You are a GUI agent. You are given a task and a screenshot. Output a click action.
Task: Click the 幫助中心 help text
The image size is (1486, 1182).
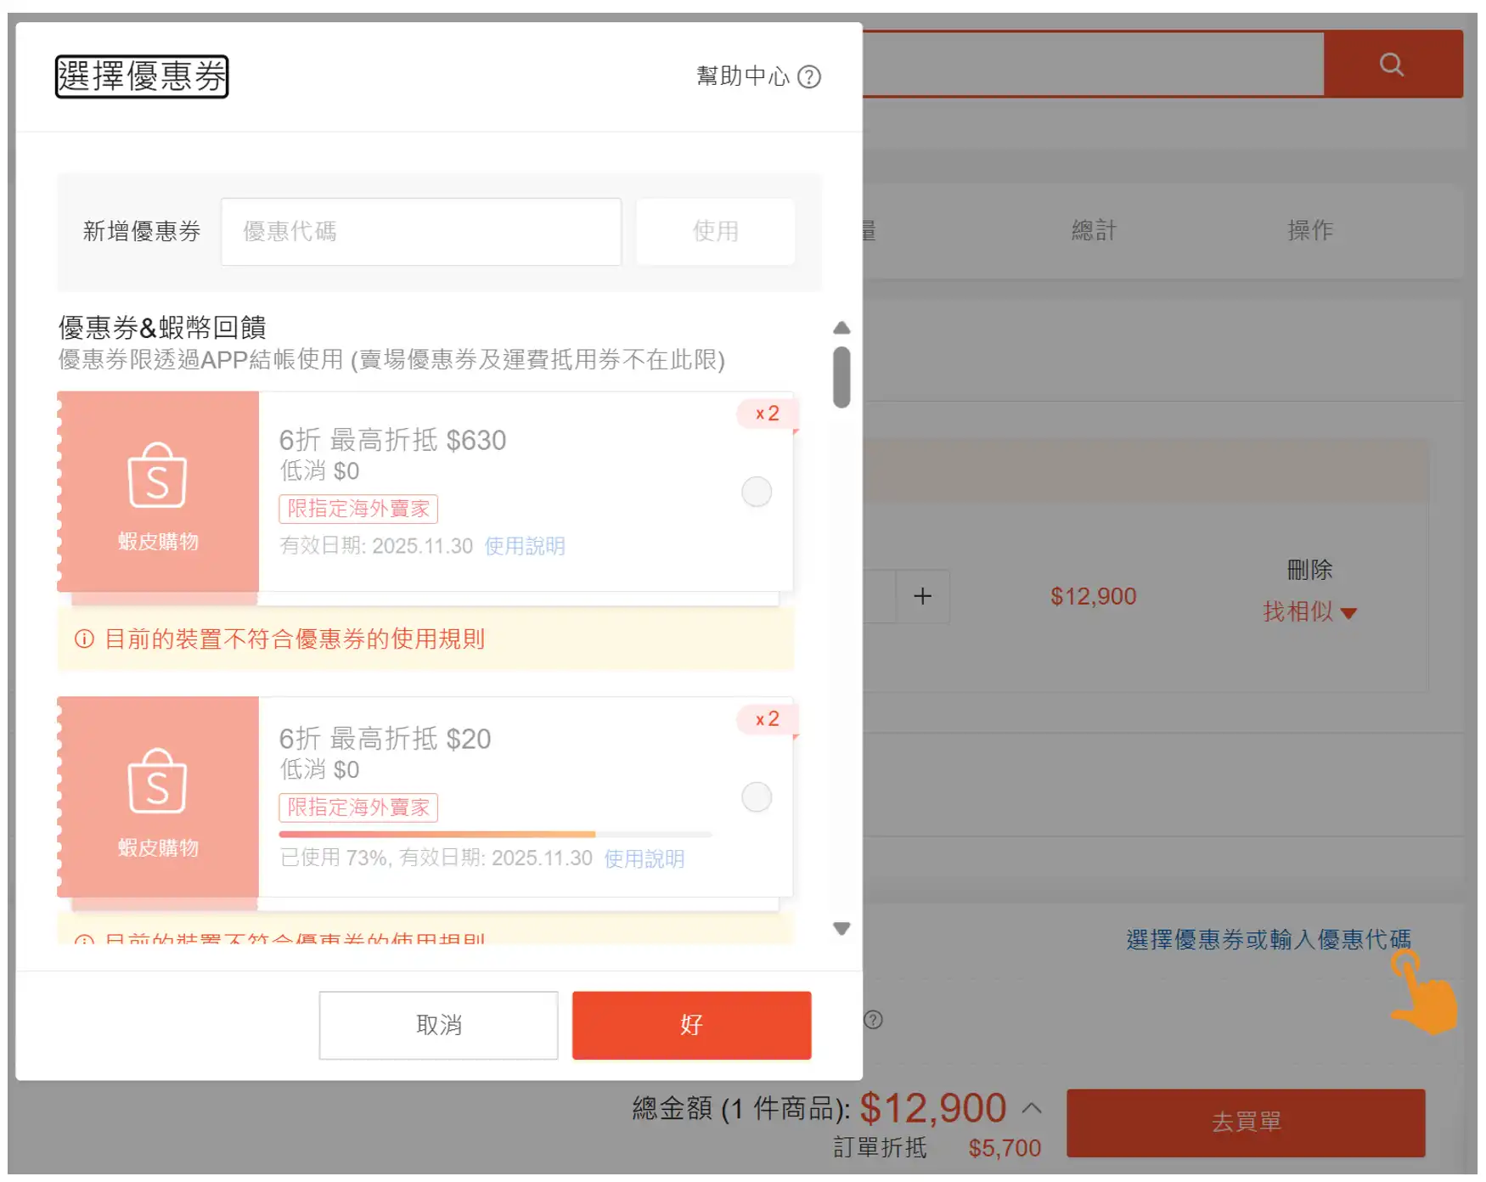pyautogui.click(x=743, y=76)
